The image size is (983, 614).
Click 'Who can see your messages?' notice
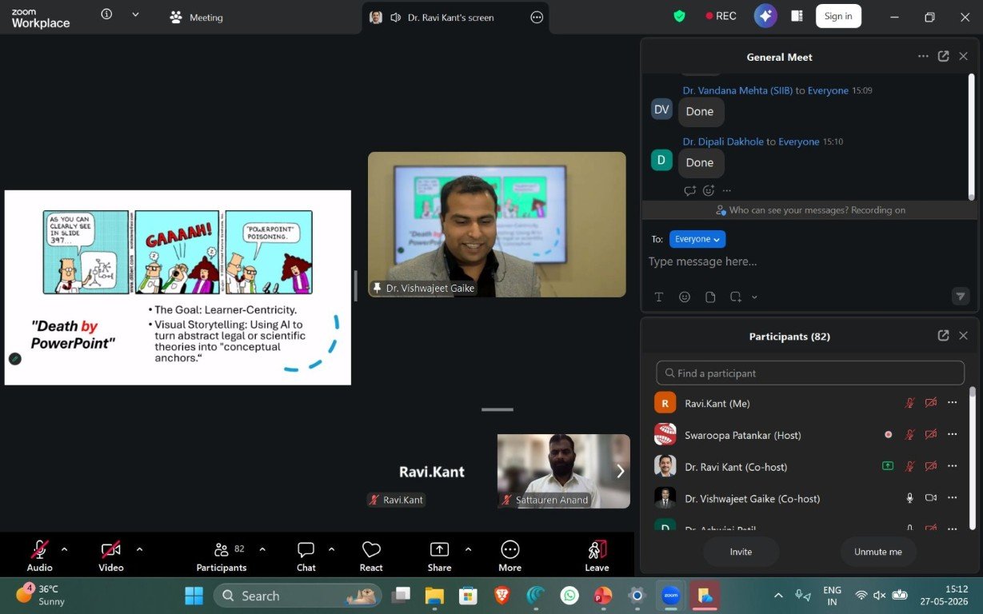coord(809,210)
